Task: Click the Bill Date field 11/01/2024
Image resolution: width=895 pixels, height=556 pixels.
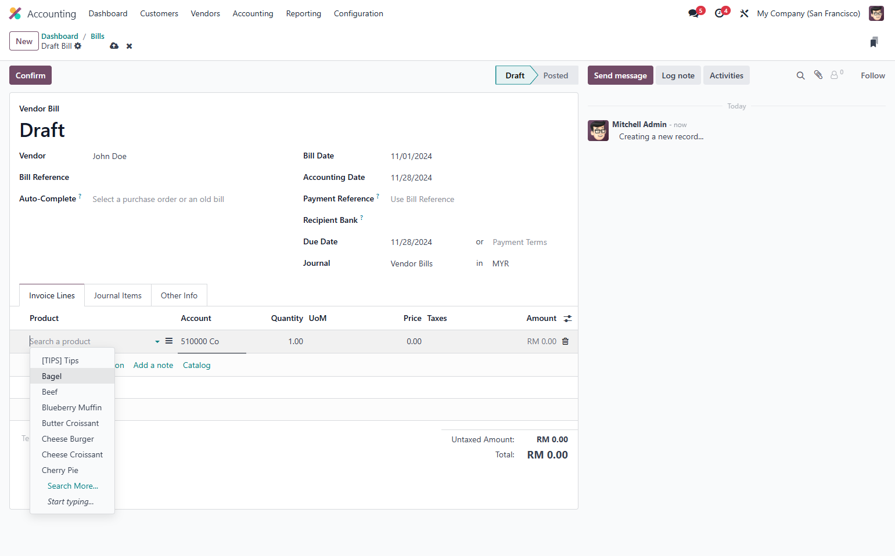Action: (479, 156)
